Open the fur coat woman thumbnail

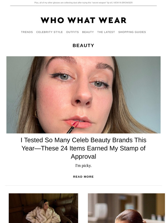pyautogui.click(x=43, y=208)
